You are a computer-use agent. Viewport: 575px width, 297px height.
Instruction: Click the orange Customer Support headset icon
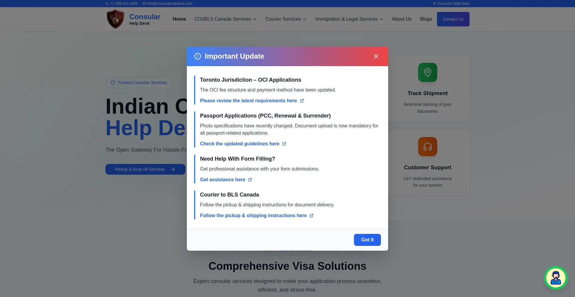(428, 147)
